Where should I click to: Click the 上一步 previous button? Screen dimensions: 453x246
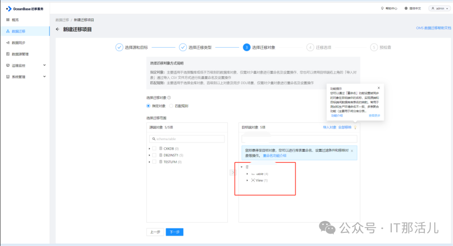(155, 232)
